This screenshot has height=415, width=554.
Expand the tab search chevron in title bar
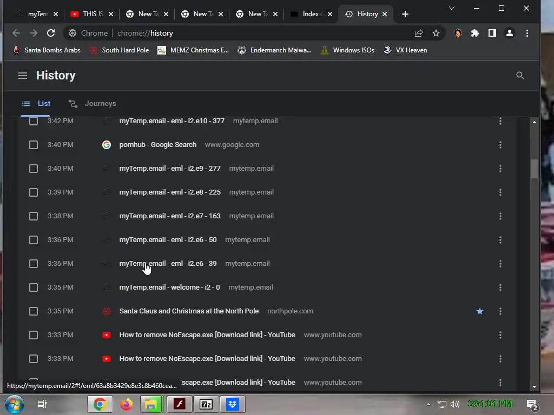452,8
